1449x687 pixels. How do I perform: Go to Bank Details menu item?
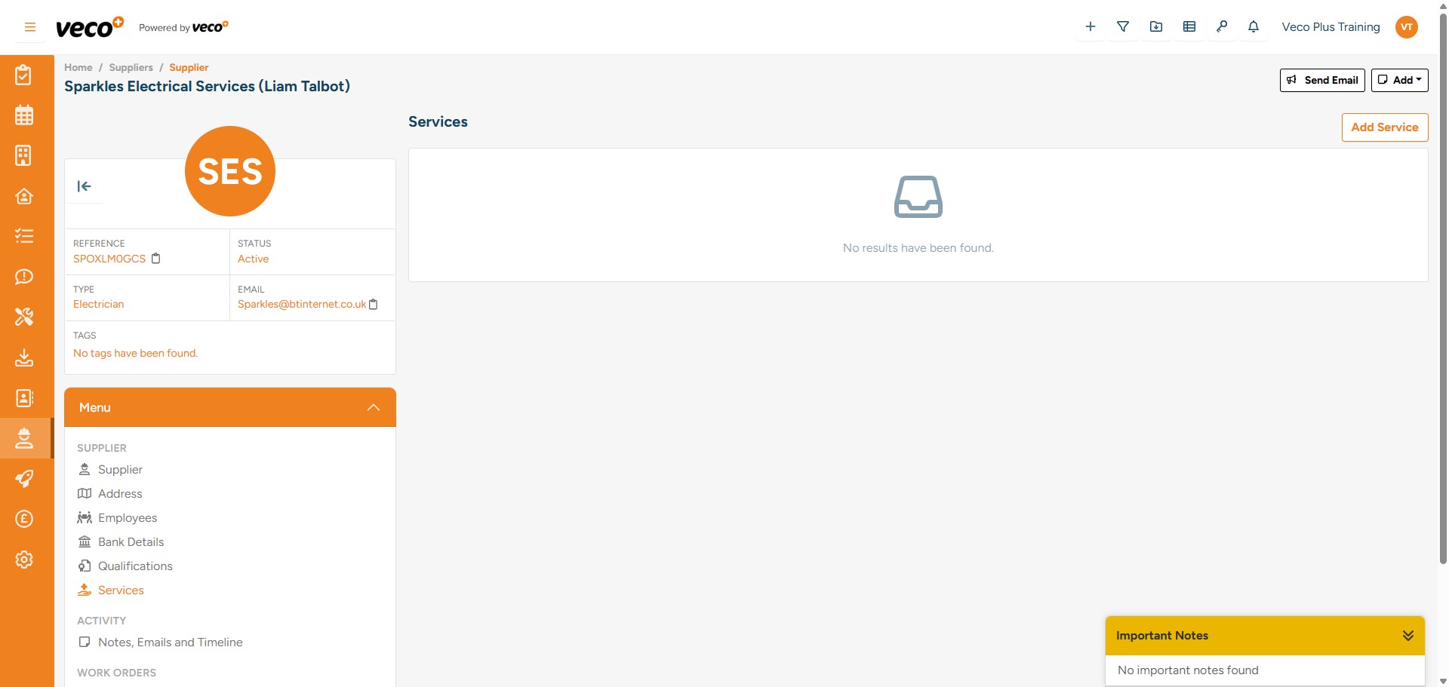pos(131,541)
